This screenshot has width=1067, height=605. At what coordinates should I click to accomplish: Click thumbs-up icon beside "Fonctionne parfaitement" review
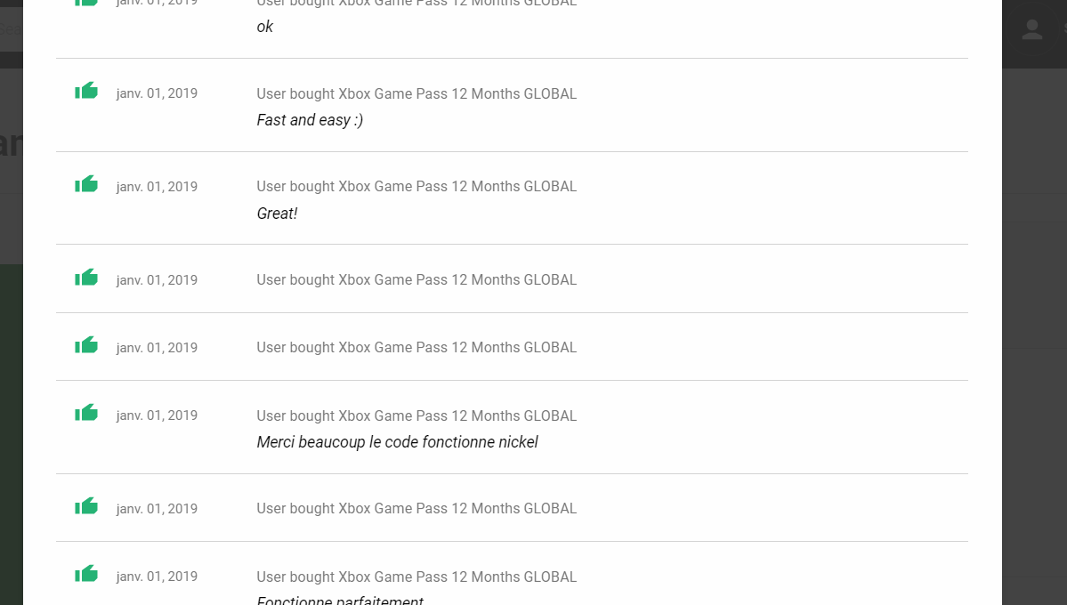point(86,575)
